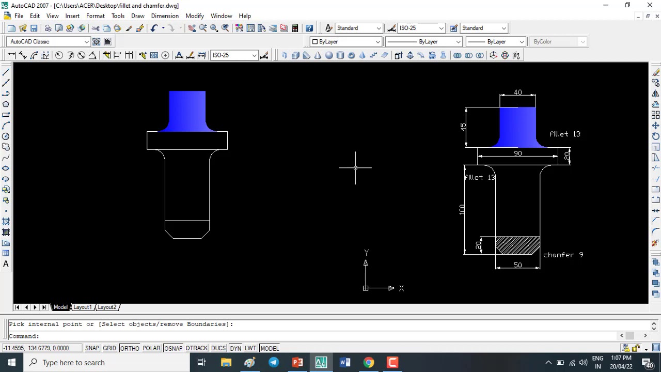The width and height of the screenshot is (661, 372).
Task: Open the Modify menu
Action: click(x=195, y=16)
